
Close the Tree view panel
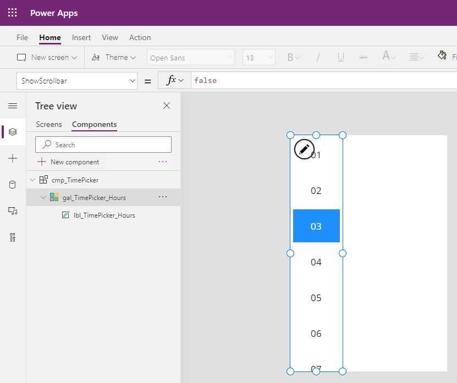pyautogui.click(x=167, y=106)
